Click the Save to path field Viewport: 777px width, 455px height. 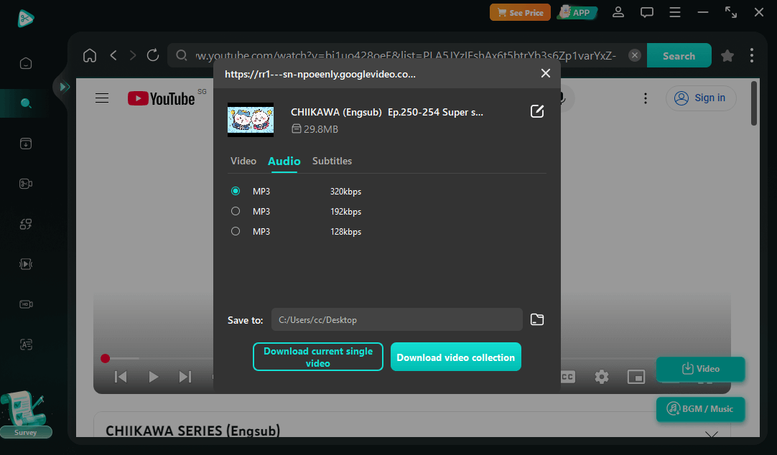click(397, 319)
